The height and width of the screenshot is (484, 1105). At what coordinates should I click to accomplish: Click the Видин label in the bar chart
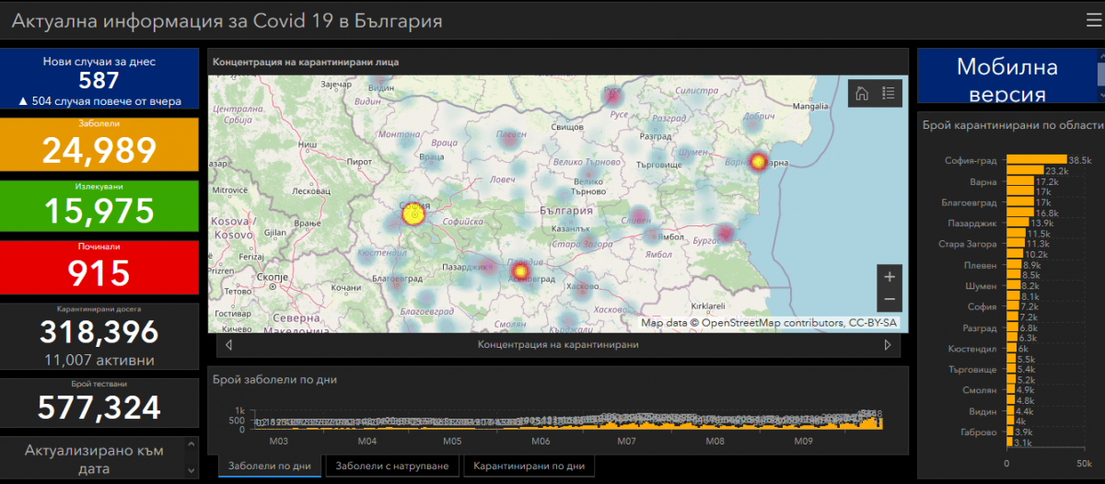pyautogui.click(x=981, y=410)
